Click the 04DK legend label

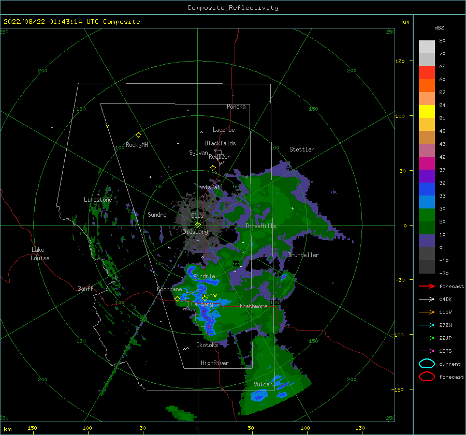click(x=445, y=299)
